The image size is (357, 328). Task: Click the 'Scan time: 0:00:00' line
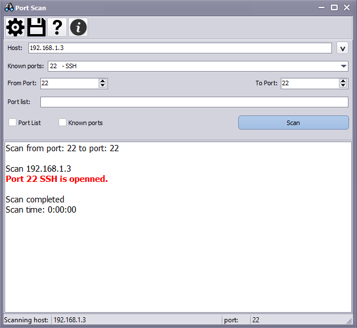41,210
